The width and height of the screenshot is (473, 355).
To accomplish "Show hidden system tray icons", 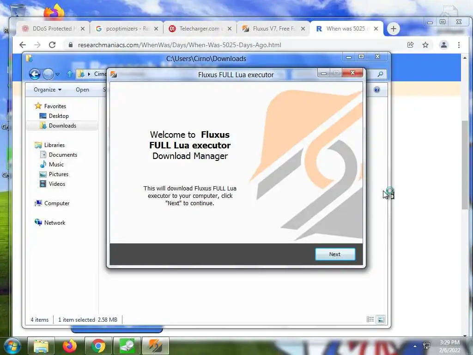I will [x=415, y=346].
